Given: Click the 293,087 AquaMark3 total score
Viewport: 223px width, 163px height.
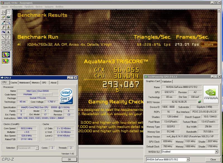Looking at the screenshot, I should 121,84.
